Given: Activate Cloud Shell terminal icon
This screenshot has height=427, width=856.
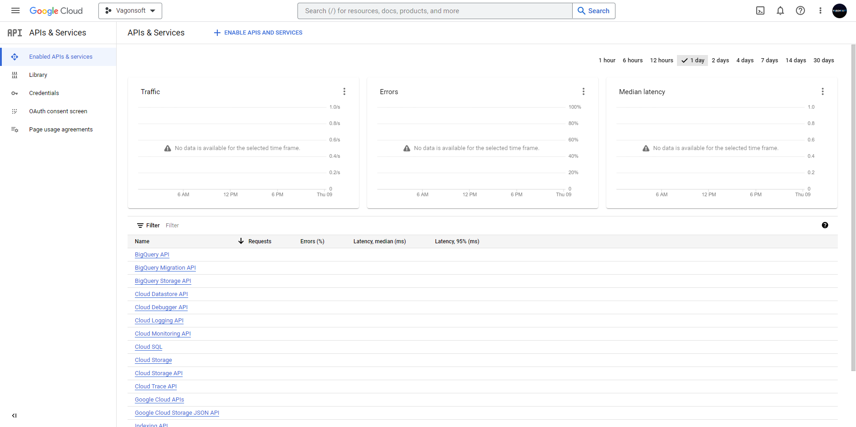Looking at the screenshot, I should [760, 10].
